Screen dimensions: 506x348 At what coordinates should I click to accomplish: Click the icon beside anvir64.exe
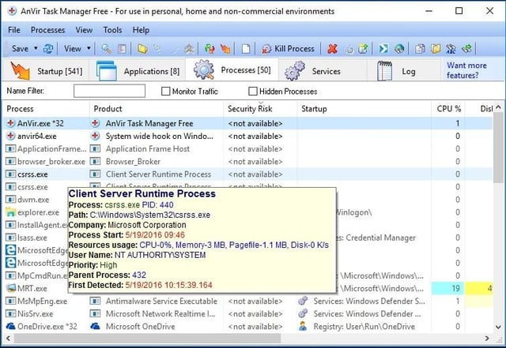point(10,136)
